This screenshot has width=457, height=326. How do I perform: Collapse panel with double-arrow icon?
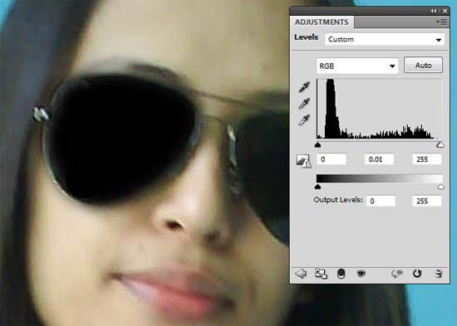(x=434, y=11)
